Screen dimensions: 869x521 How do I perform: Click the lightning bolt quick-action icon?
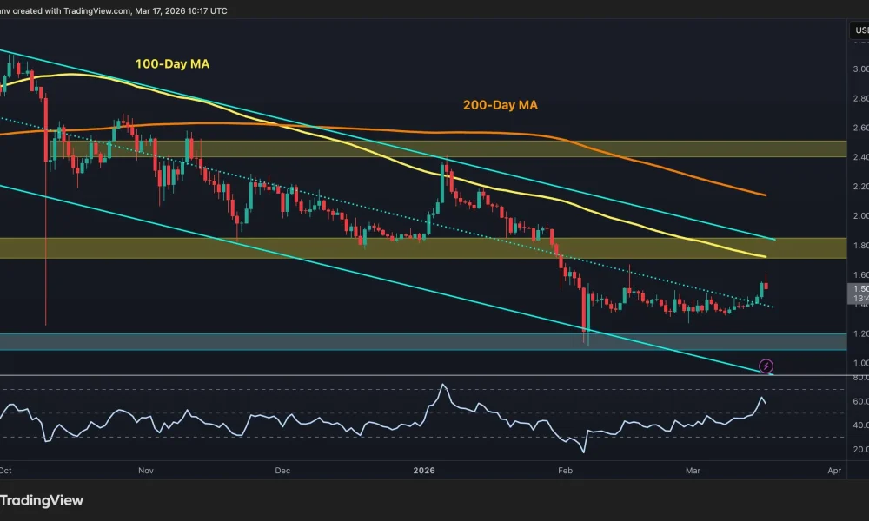(764, 366)
